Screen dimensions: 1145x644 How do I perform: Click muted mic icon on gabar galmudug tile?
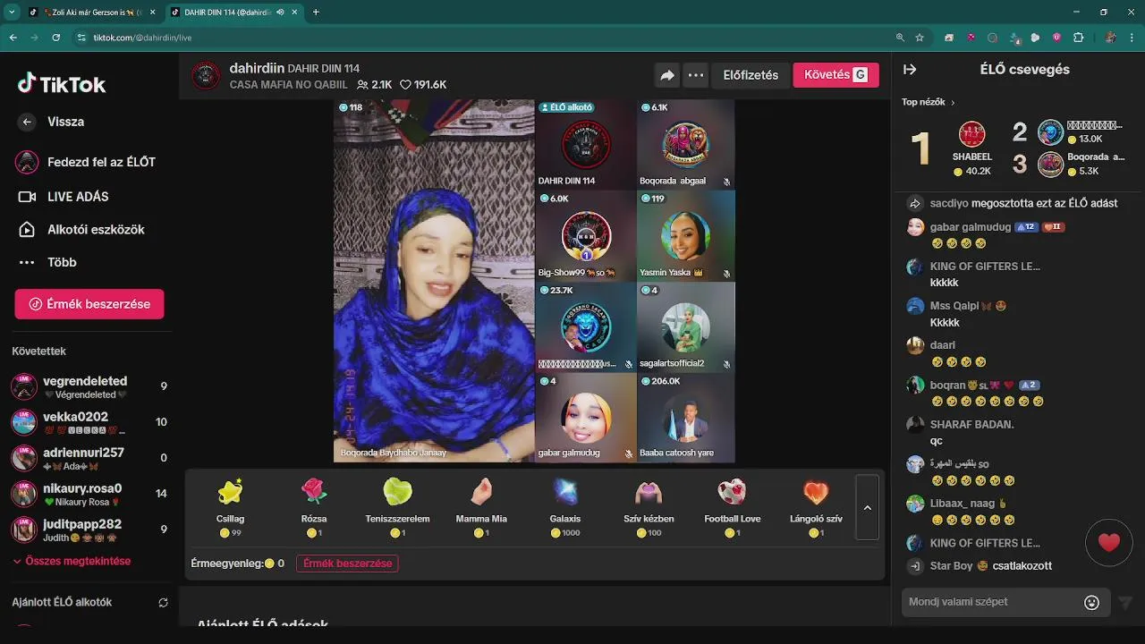(x=629, y=454)
